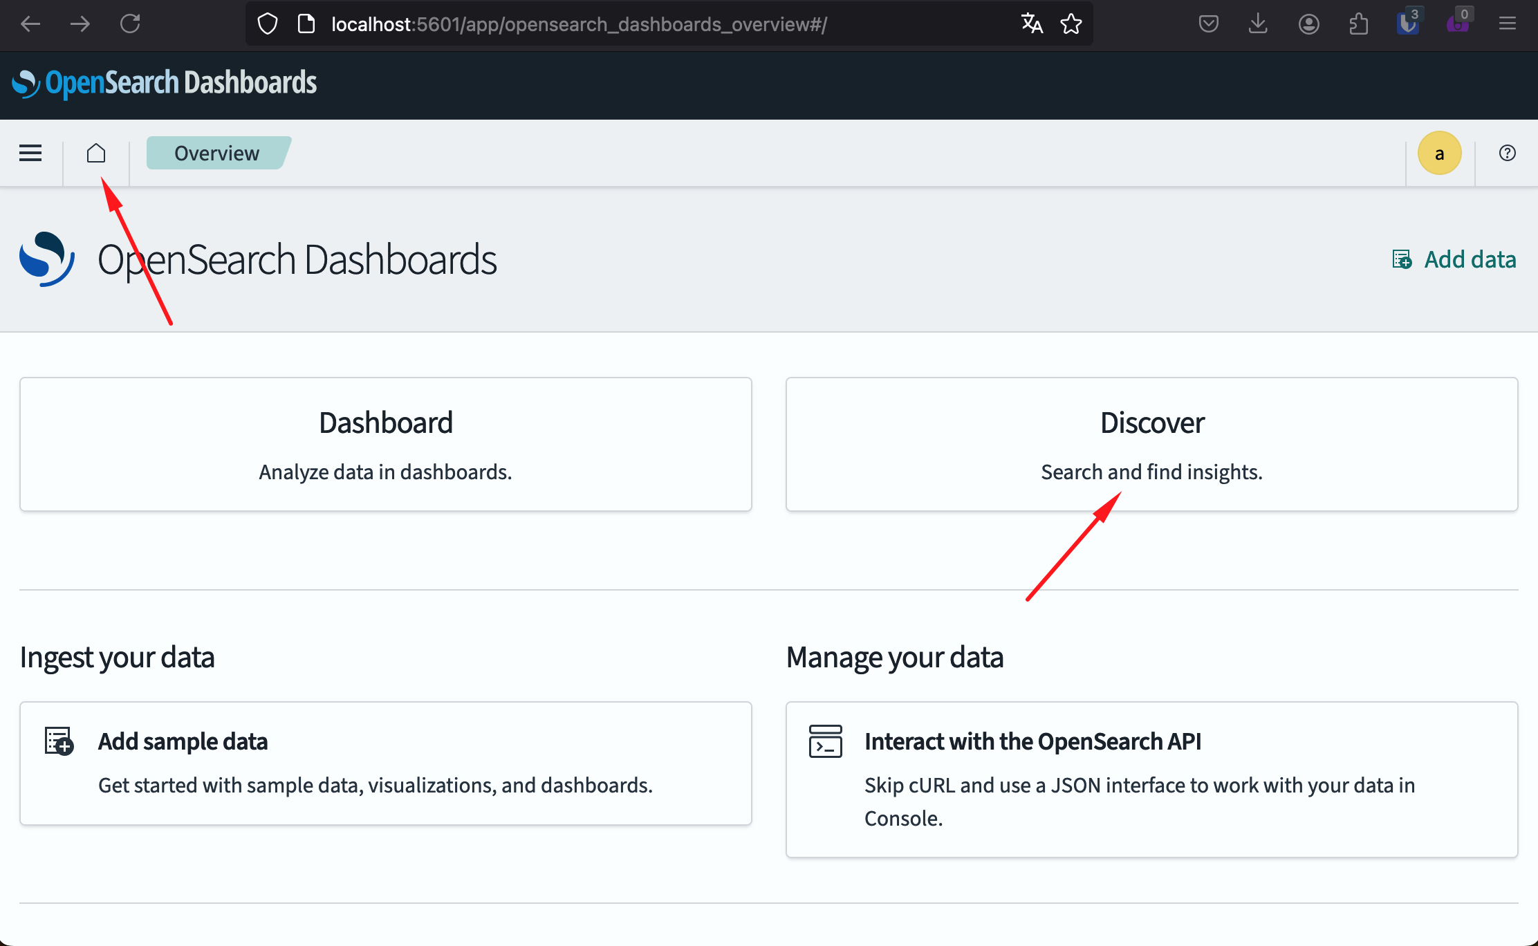
Task: Open the Discover card
Action: (x=1152, y=444)
